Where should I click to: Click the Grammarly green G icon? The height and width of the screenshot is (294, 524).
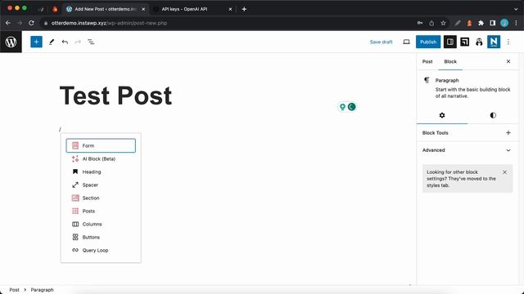pyautogui.click(x=351, y=107)
